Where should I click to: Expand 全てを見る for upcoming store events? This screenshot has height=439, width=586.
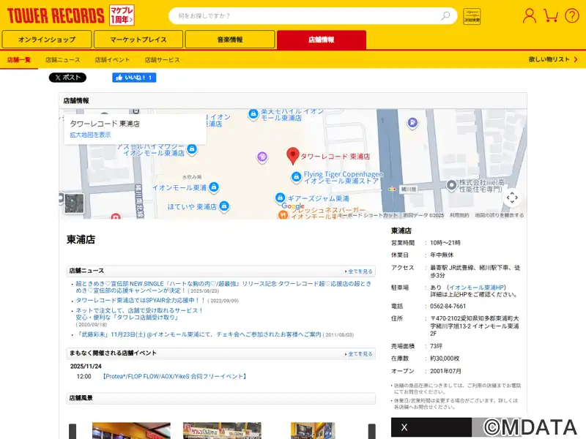360,354
